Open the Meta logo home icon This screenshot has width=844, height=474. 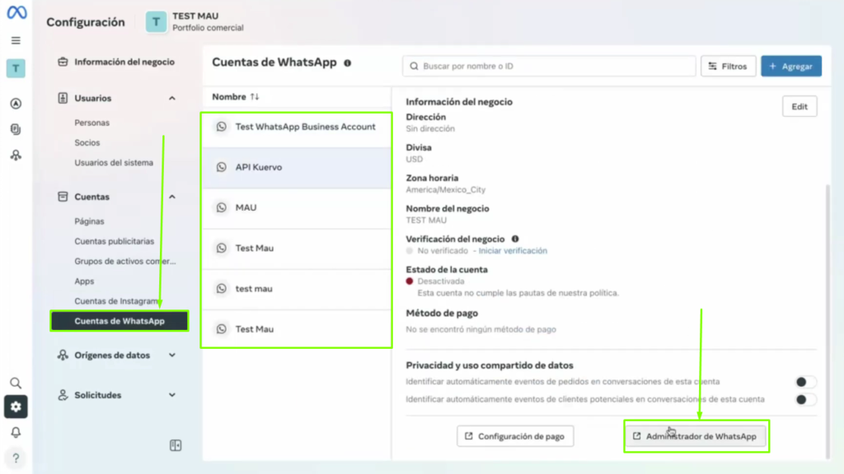pos(16,13)
